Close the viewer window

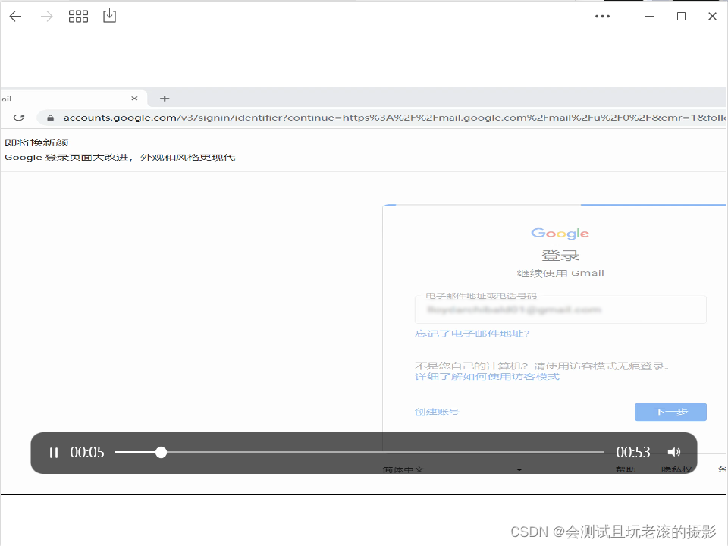[x=712, y=16]
